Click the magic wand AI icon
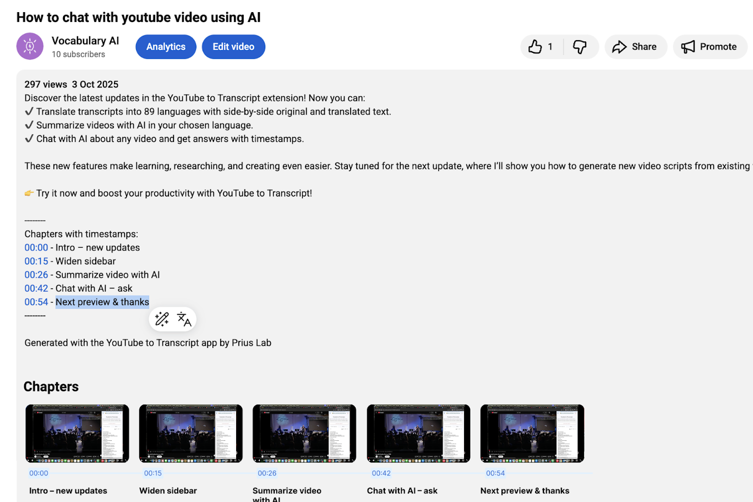The image size is (753, 502). [162, 319]
